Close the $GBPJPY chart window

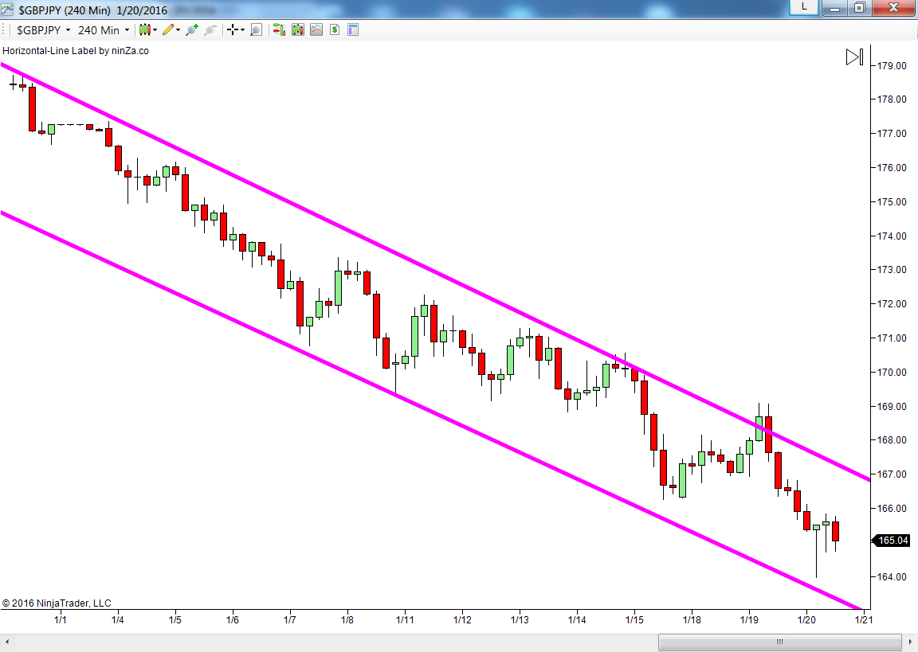(894, 8)
